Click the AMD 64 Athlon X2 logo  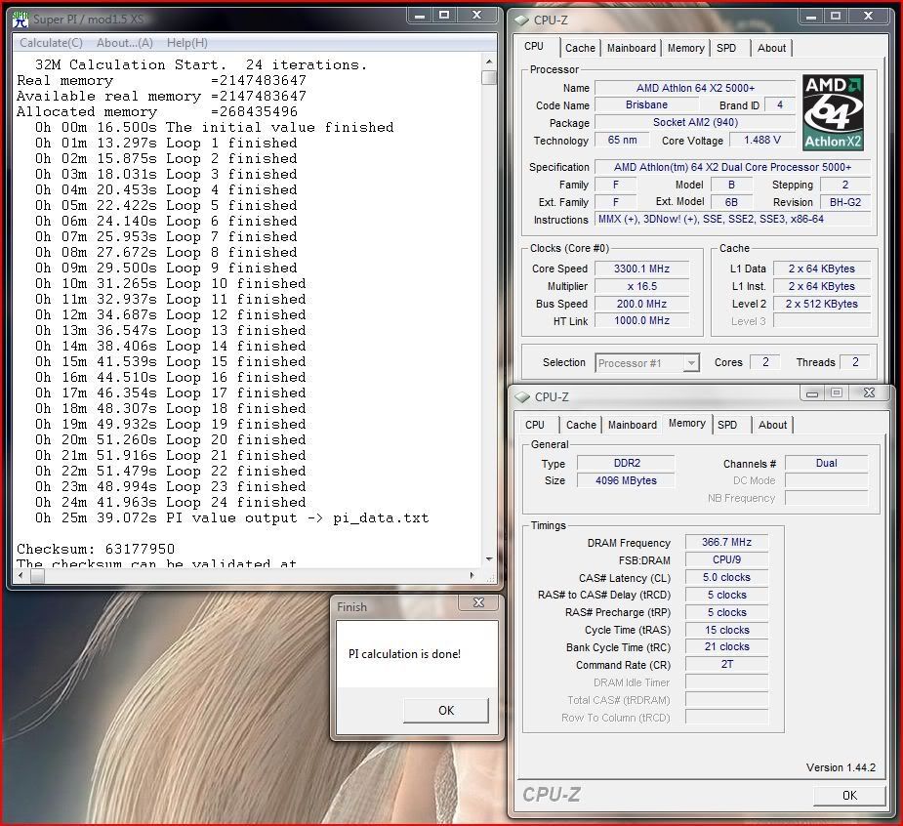click(833, 112)
